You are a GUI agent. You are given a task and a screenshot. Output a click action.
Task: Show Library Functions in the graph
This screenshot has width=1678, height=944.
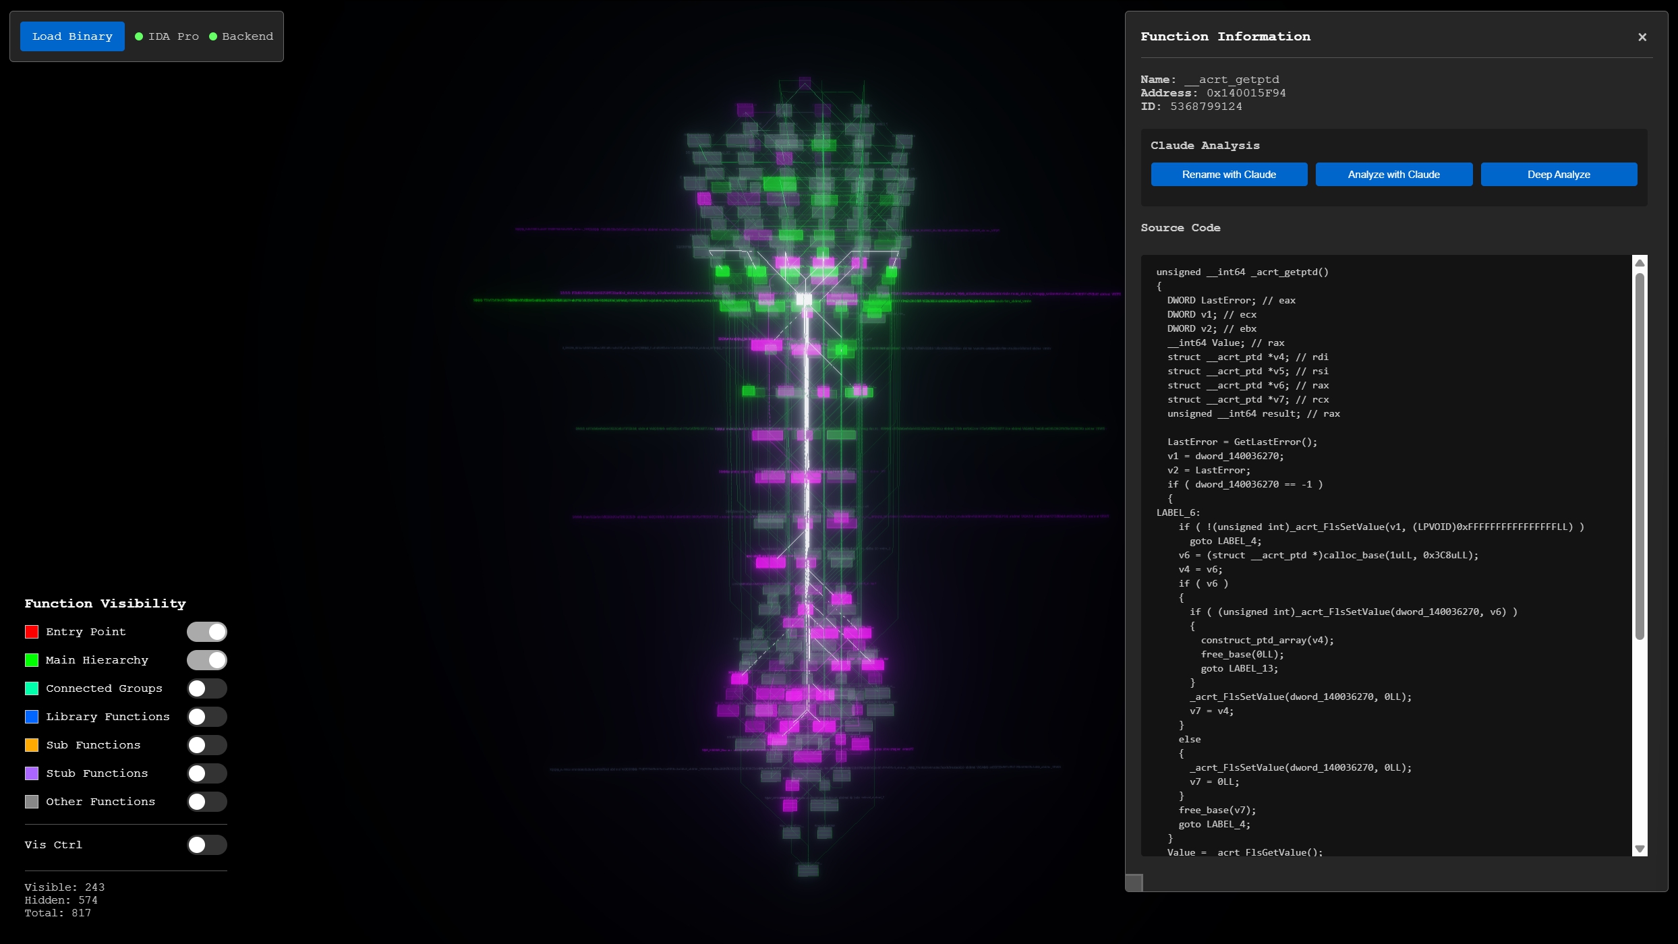[x=207, y=717]
